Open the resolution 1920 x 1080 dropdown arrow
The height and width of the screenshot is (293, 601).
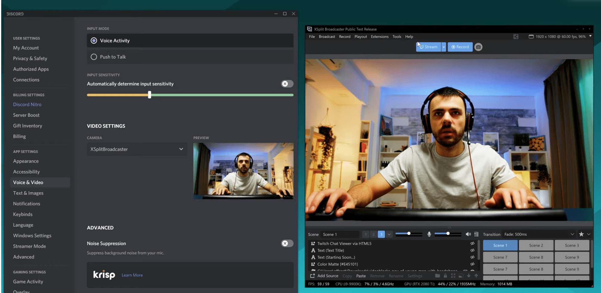[x=590, y=36]
